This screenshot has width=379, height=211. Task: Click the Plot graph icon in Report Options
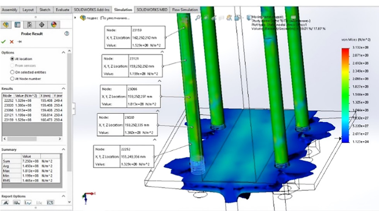point(28,202)
